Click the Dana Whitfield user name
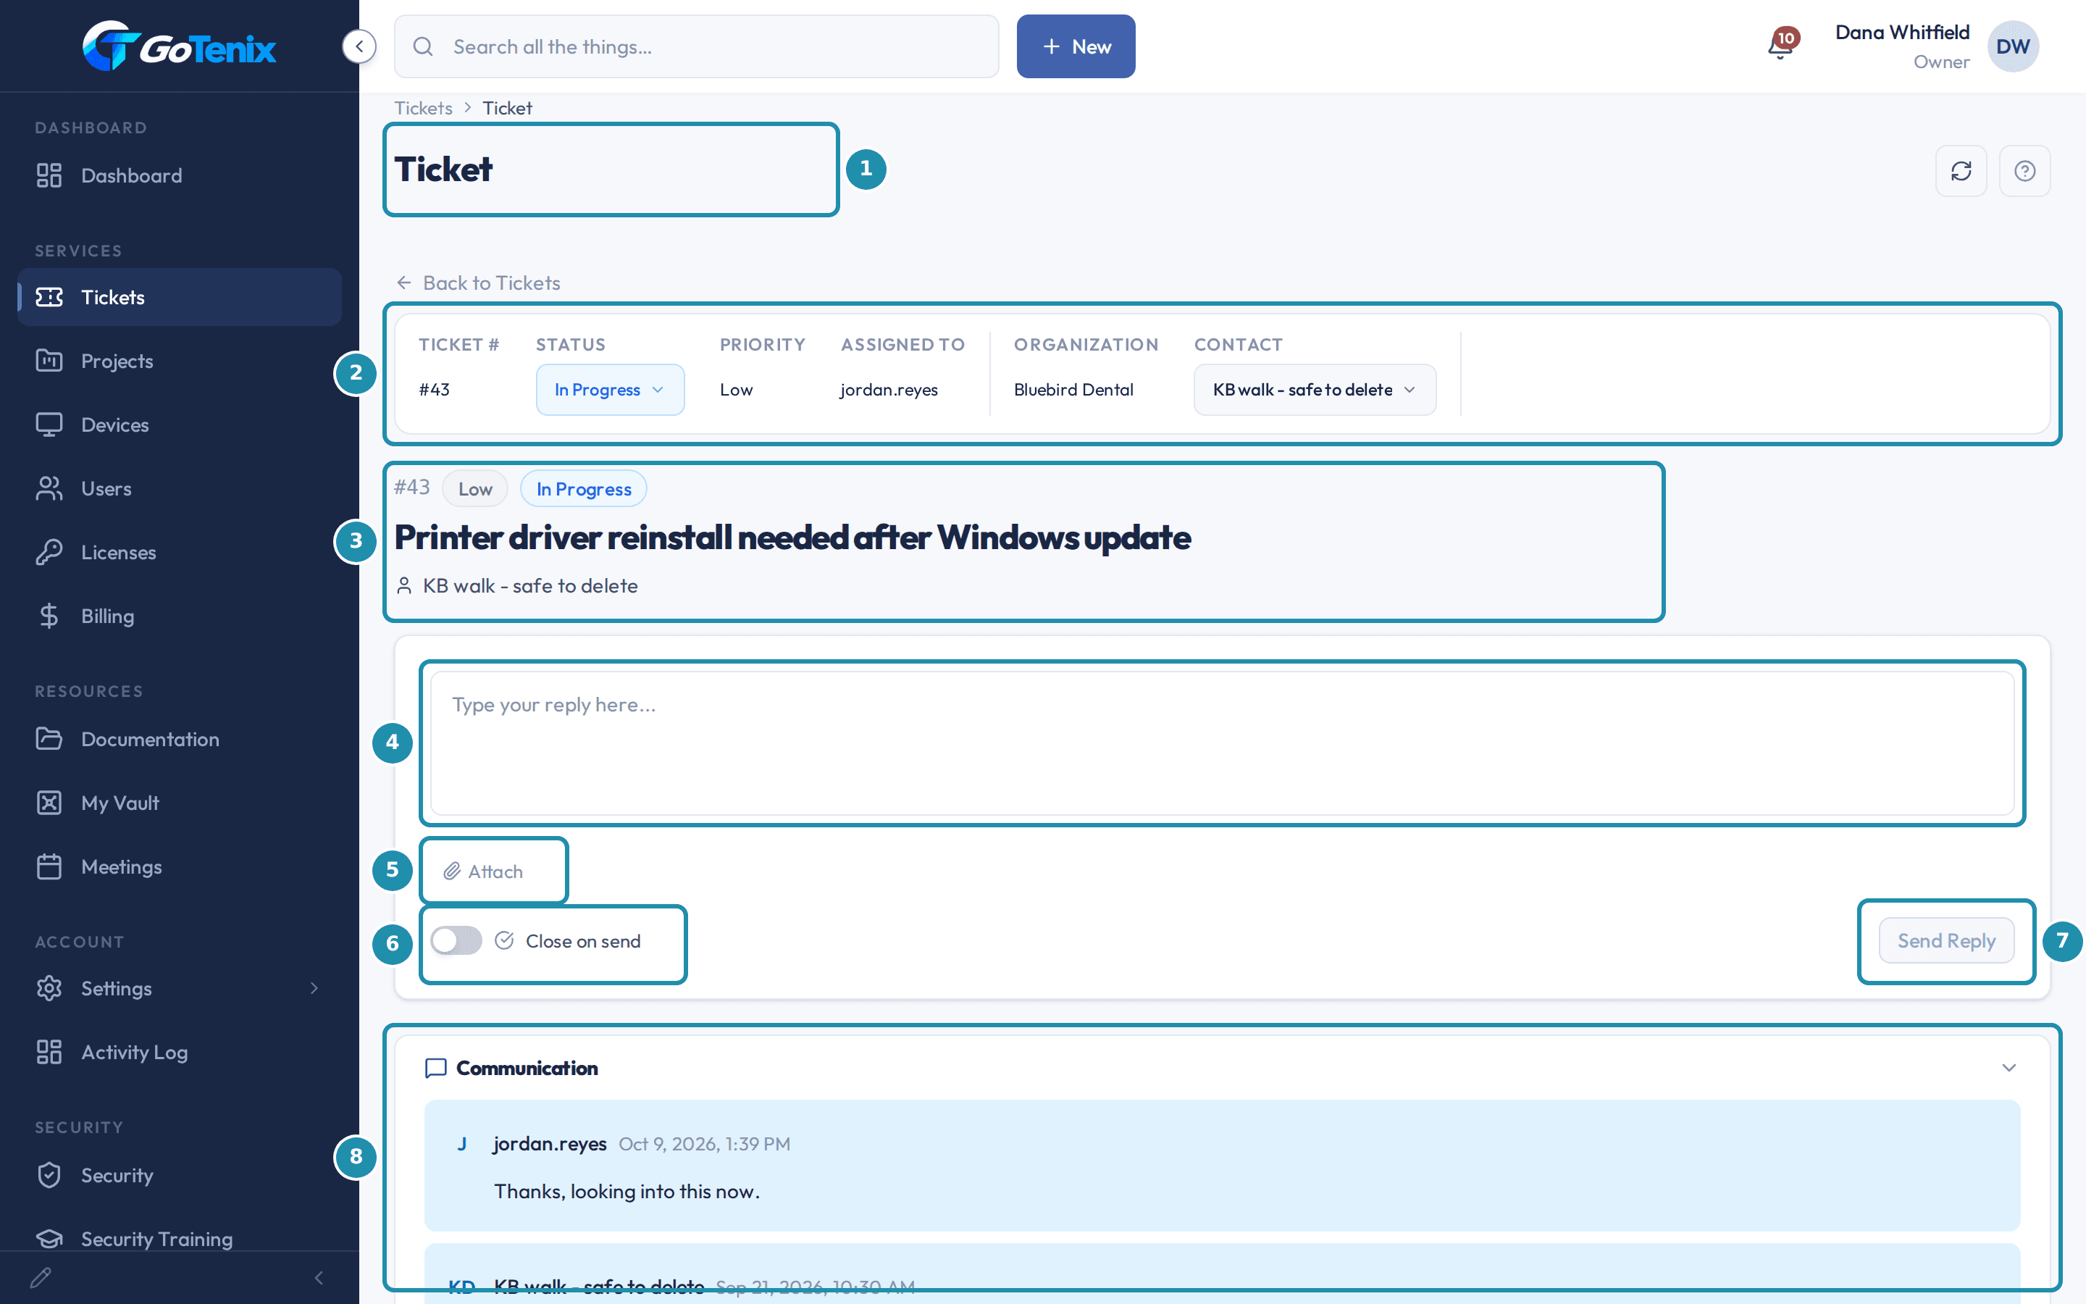Screen dimensions: 2086x1304 click(x=1901, y=33)
